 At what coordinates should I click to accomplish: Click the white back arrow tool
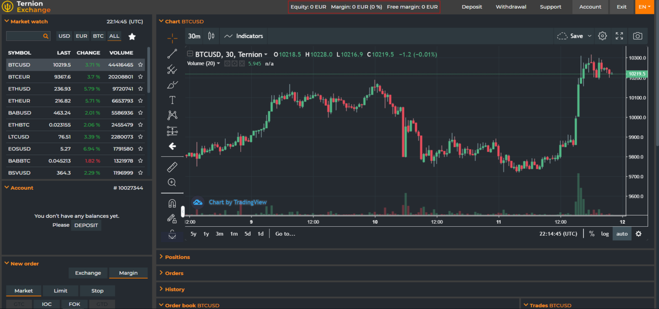pos(172,146)
